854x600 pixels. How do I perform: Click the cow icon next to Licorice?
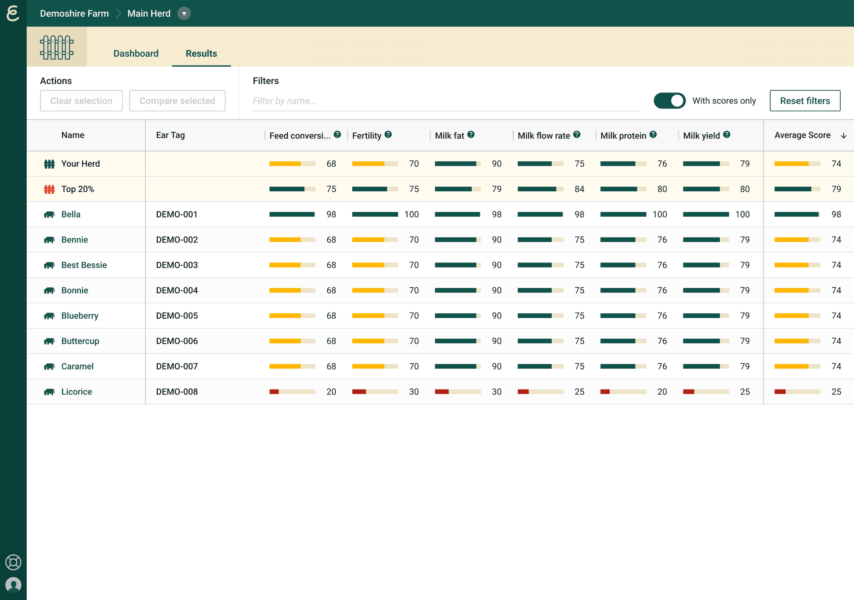(x=49, y=392)
